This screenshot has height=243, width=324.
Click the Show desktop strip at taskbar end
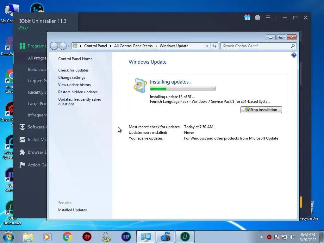(321, 237)
